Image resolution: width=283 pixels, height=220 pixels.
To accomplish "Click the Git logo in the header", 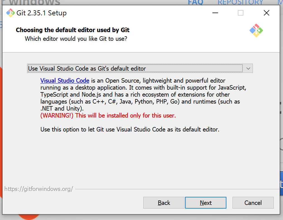I will coord(256,30).
